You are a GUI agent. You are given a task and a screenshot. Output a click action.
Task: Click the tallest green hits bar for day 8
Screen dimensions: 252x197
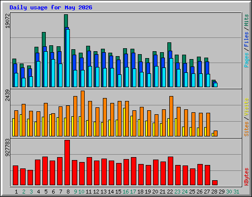(66, 21)
